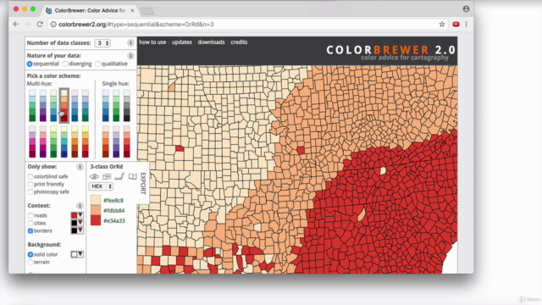The height and width of the screenshot is (305, 542).
Task: Click the new tab button in Chrome
Action: pos(147,11)
